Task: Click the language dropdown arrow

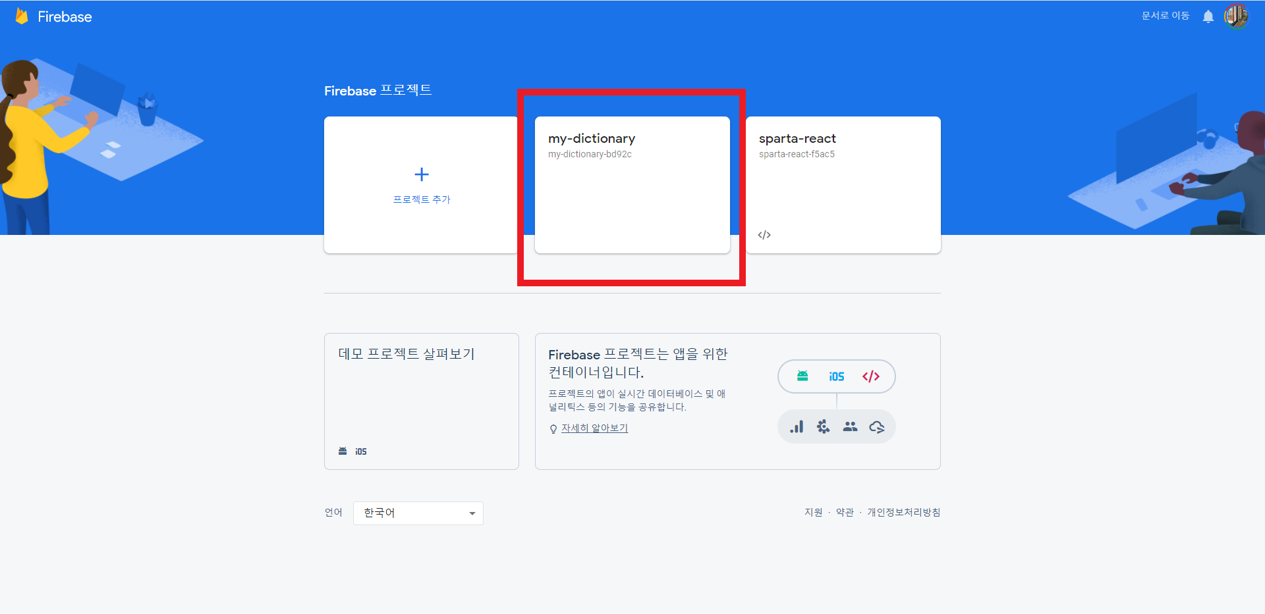Action: tap(472, 514)
